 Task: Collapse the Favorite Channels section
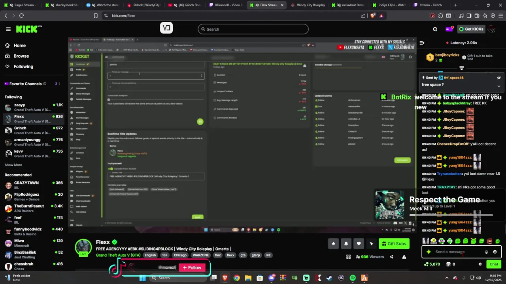59,84
